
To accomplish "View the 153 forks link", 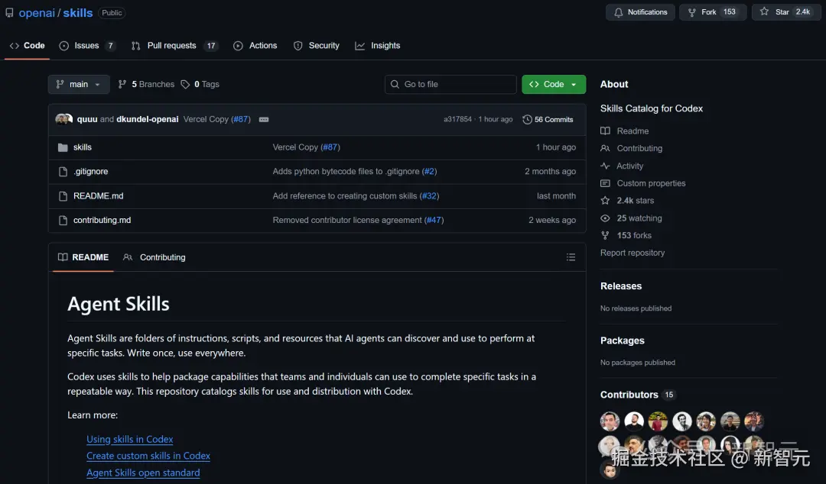I will (x=626, y=235).
